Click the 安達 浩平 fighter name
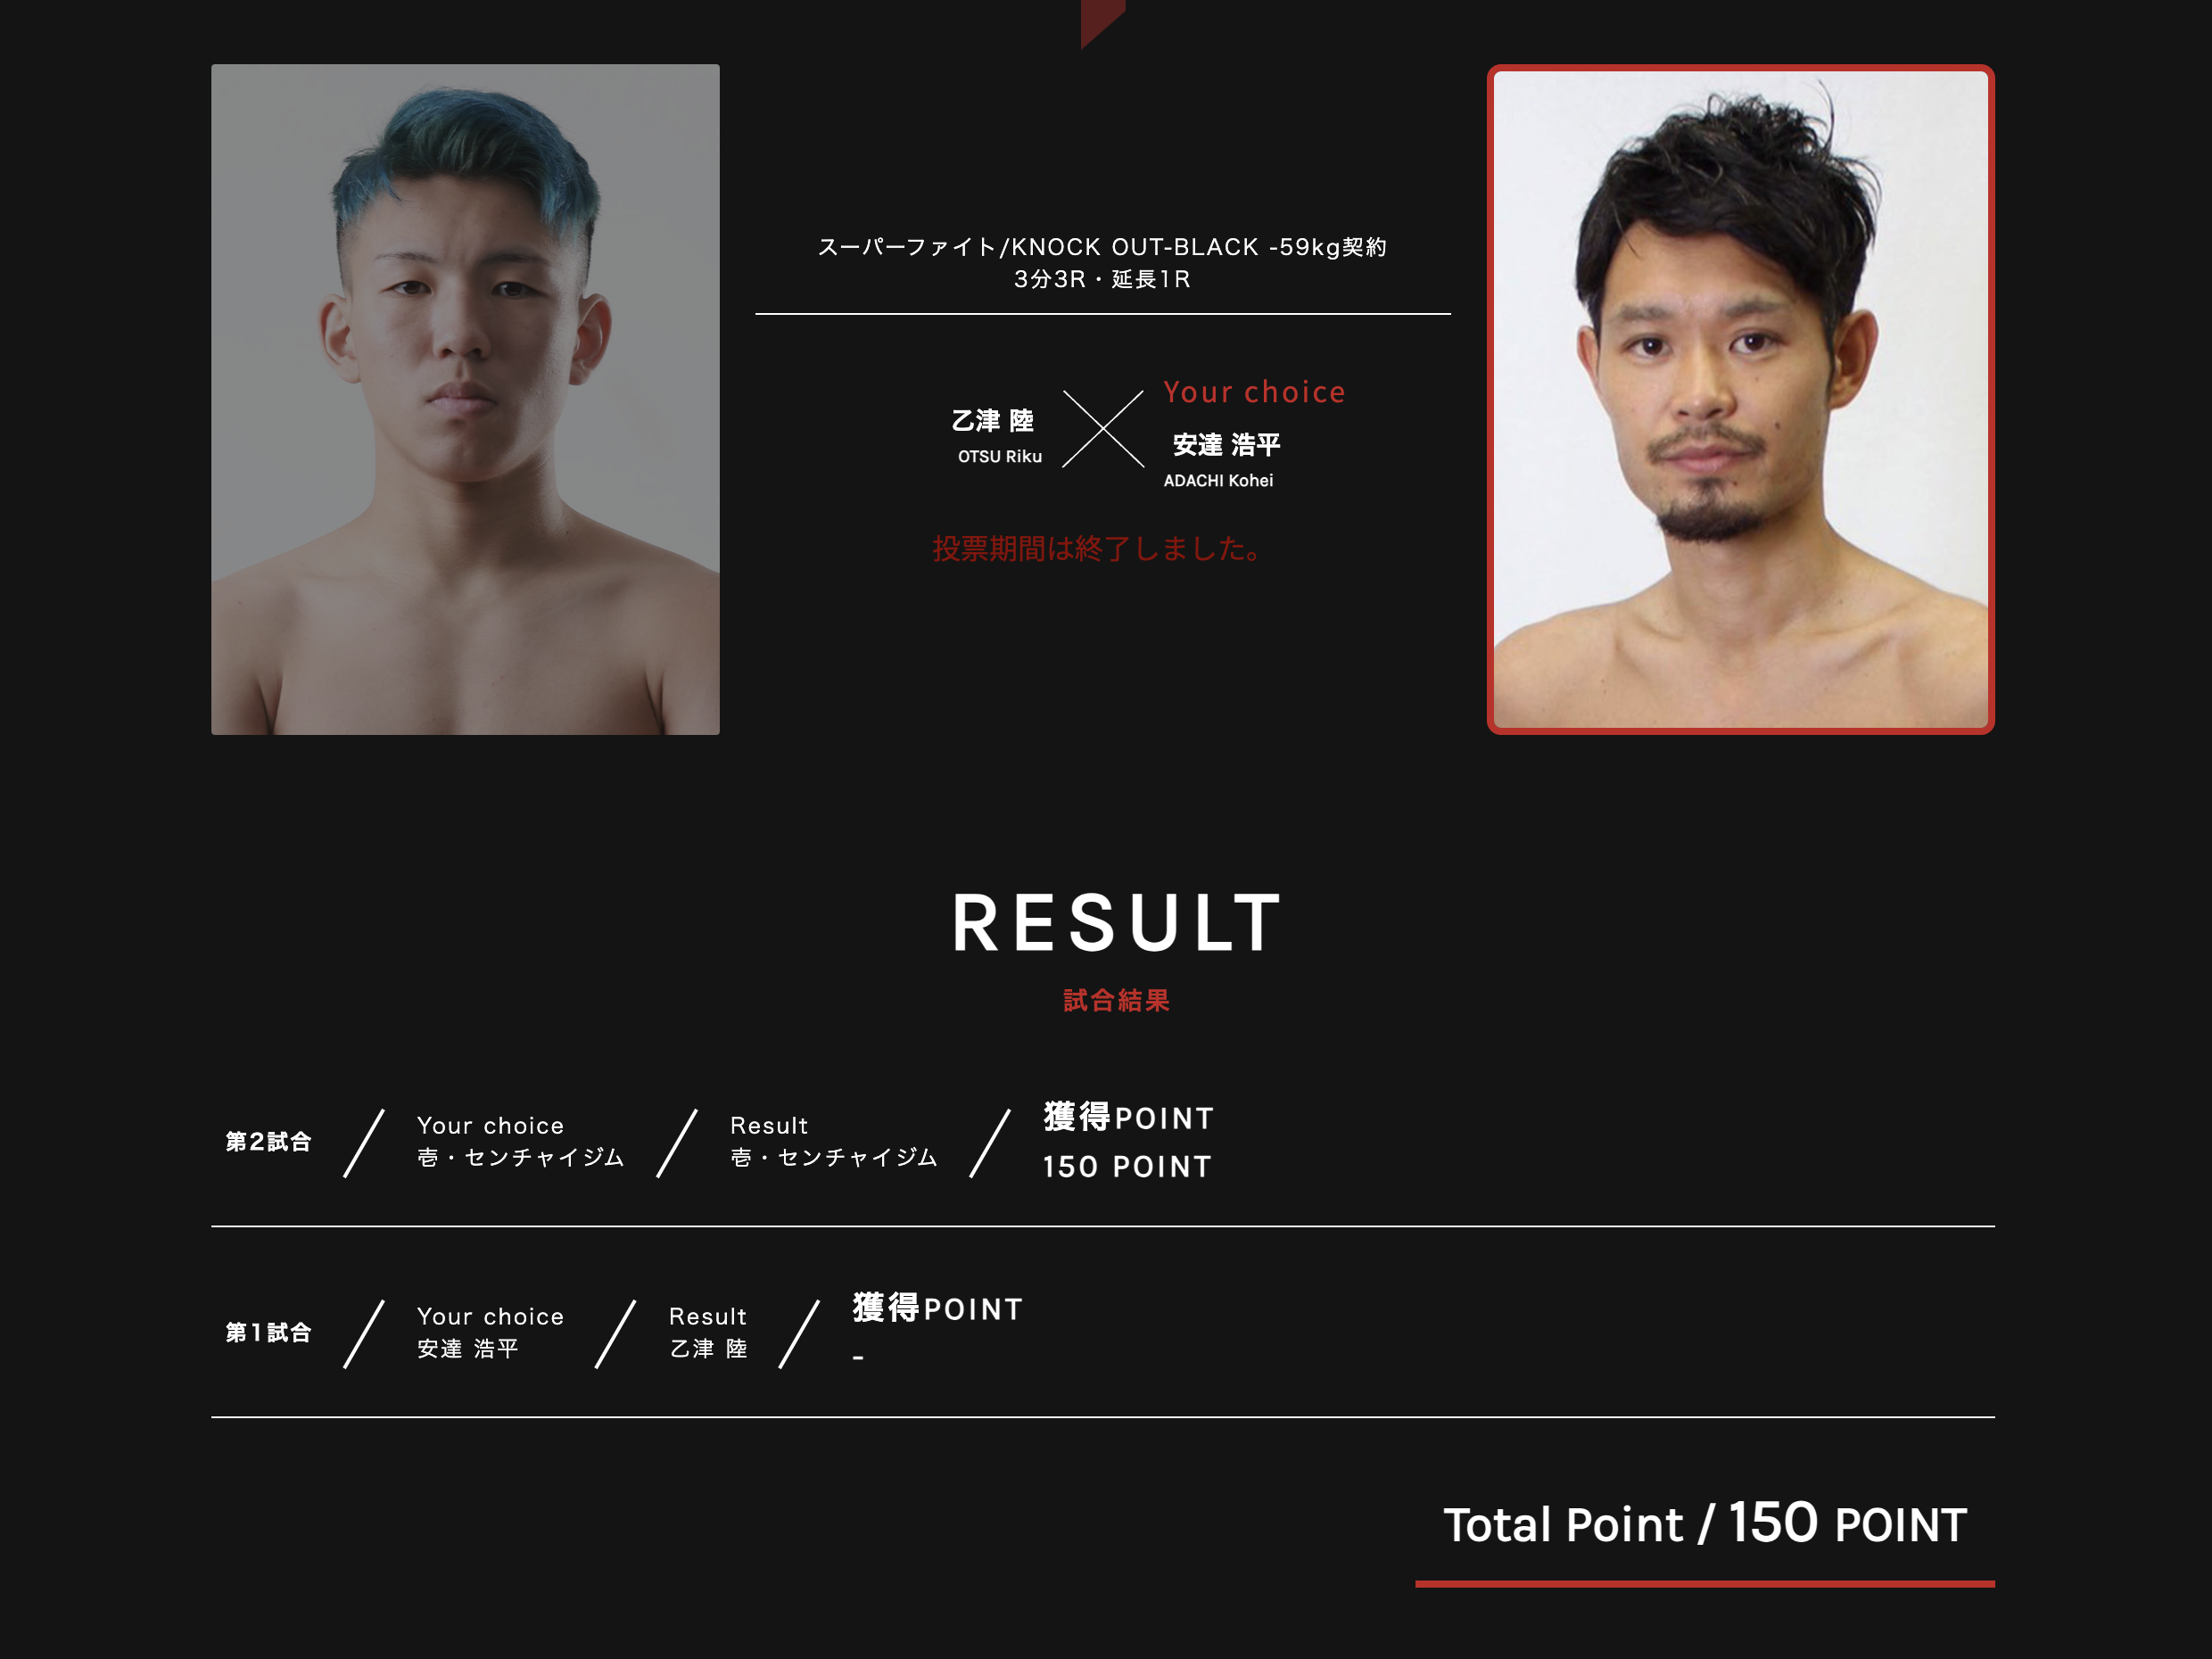Viewport: 2212px width, 1659px height. 1226,445
